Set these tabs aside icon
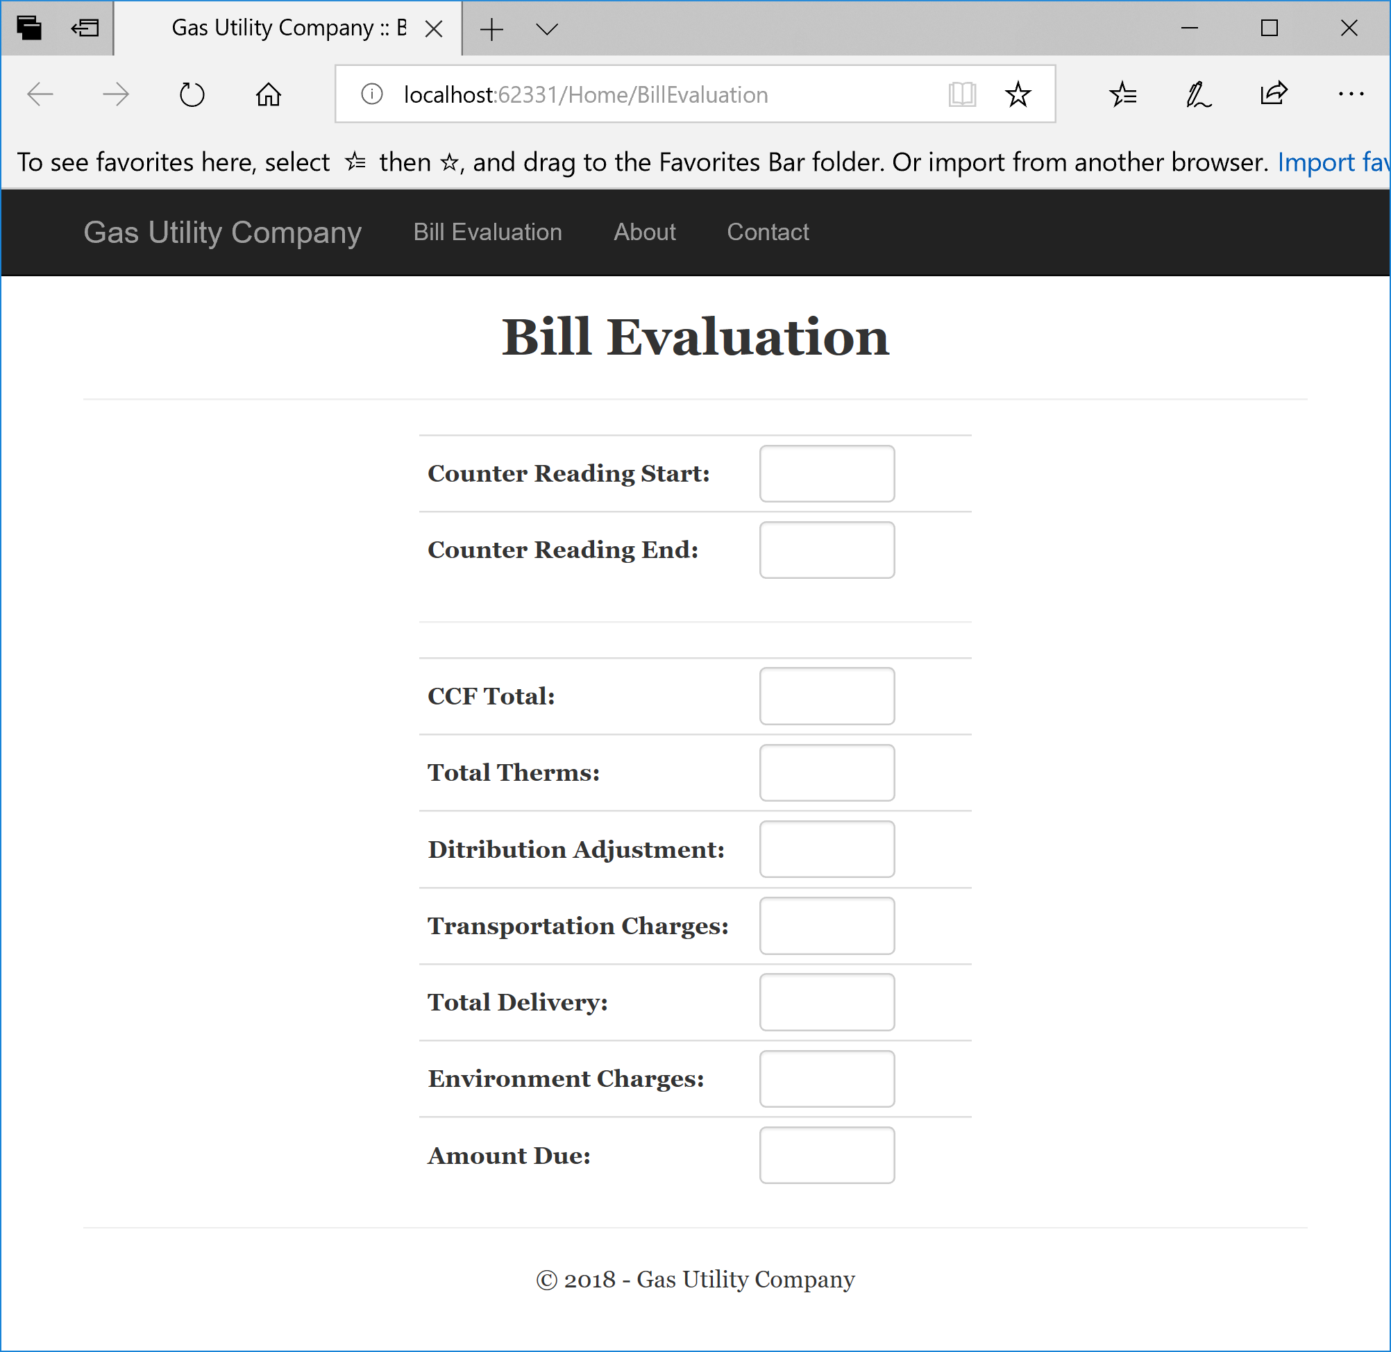The height and width of the screenshot is (1352, 1391). tap(85, 28)
